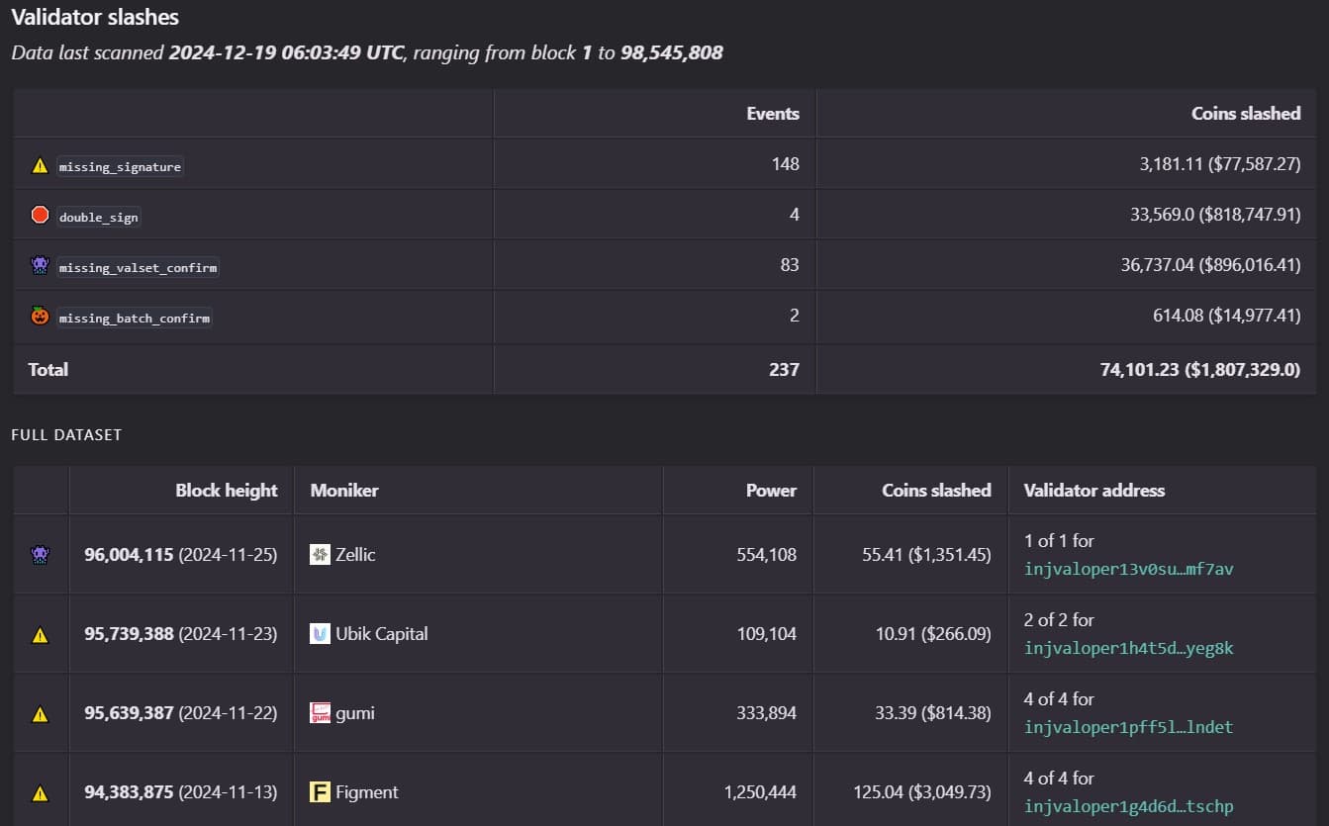The width and height of the screenshot is (1329, 826).
Task: Click the purple missing_valset_confirm alien icon
Action: click(x=40, y=266)
